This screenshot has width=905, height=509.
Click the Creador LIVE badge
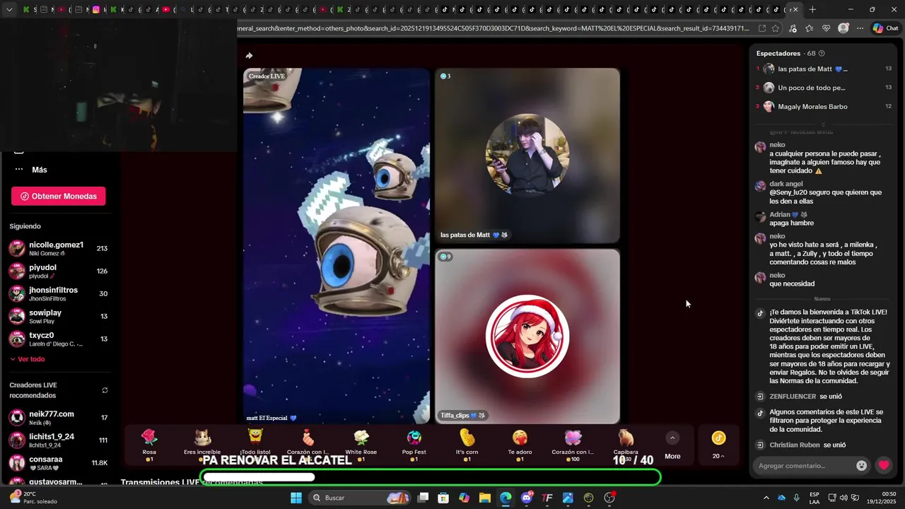tap(267, 76)
